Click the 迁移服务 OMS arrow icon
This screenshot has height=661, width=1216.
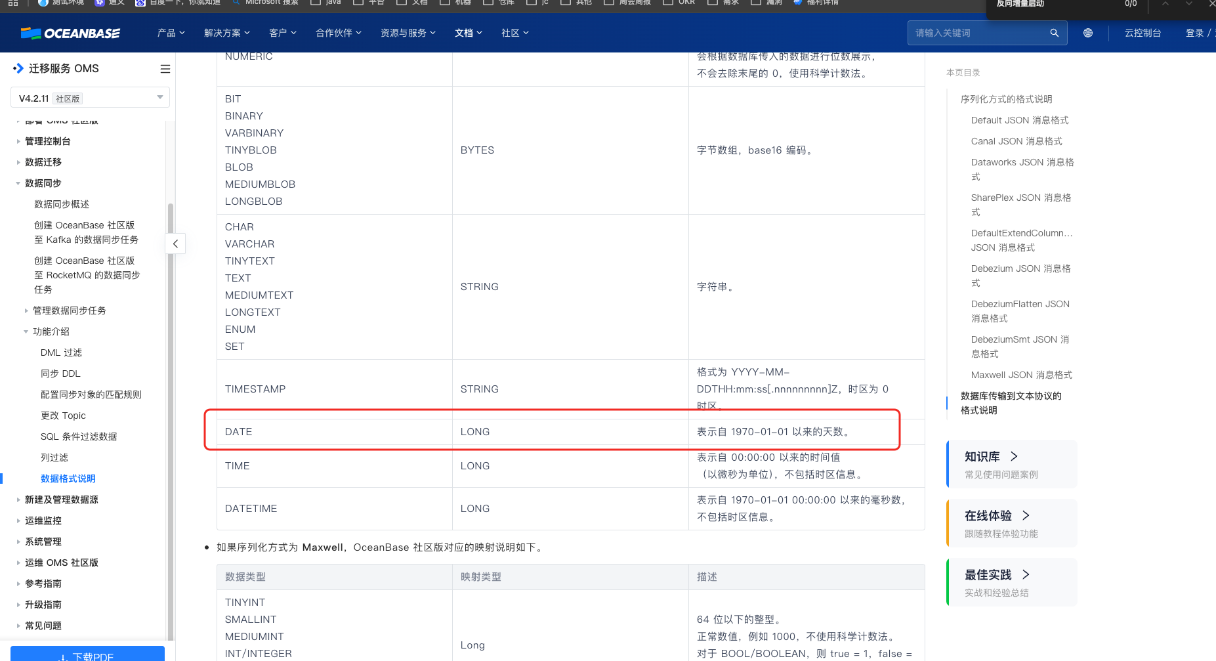pyautogui.click(x=18, y=68)
